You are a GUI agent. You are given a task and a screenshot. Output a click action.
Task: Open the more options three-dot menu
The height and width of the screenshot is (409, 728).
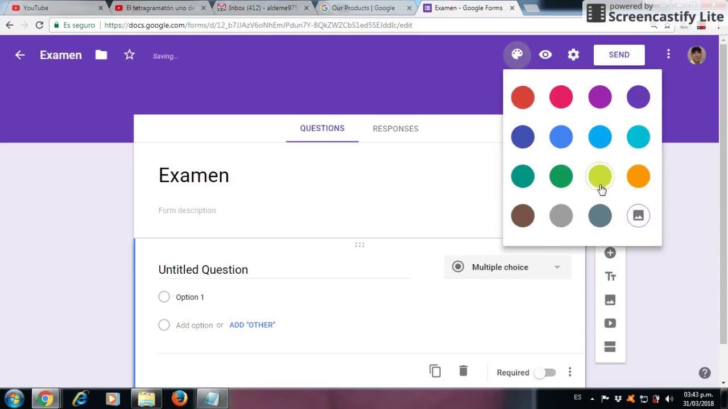[x=668, y=54]
